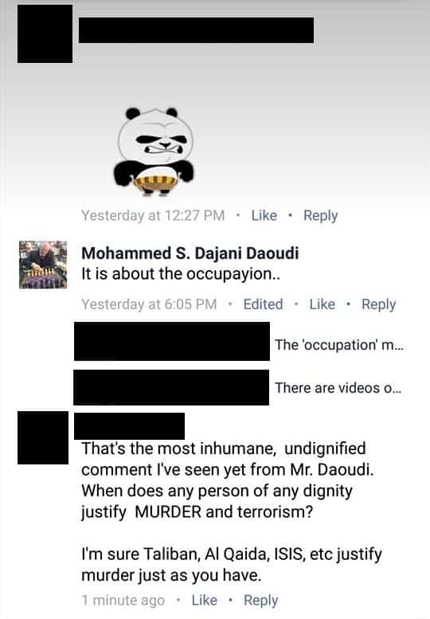Like the 'It is about the occupayion' comment
Image resolution: width=430 pixels, height=619 pixels.
322,304
